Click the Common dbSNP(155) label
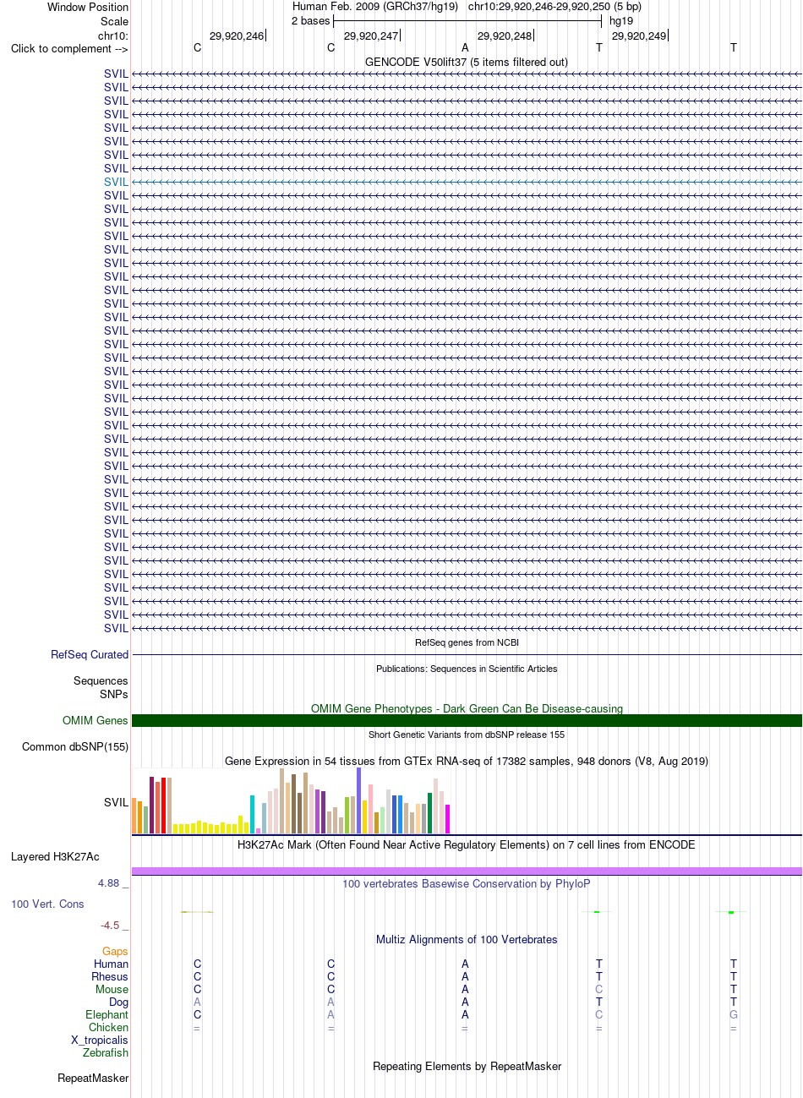 coord(75,747)
